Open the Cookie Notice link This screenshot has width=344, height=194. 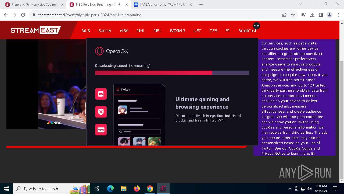(x=300, y=148)
